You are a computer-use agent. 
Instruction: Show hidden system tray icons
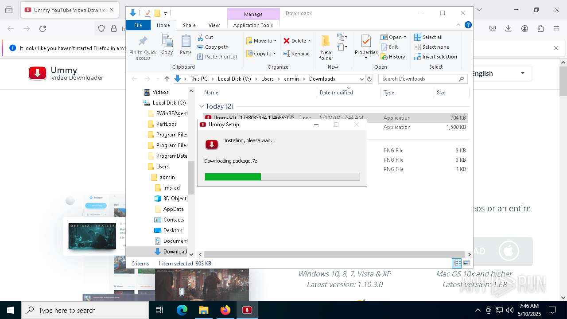[478, 310]
